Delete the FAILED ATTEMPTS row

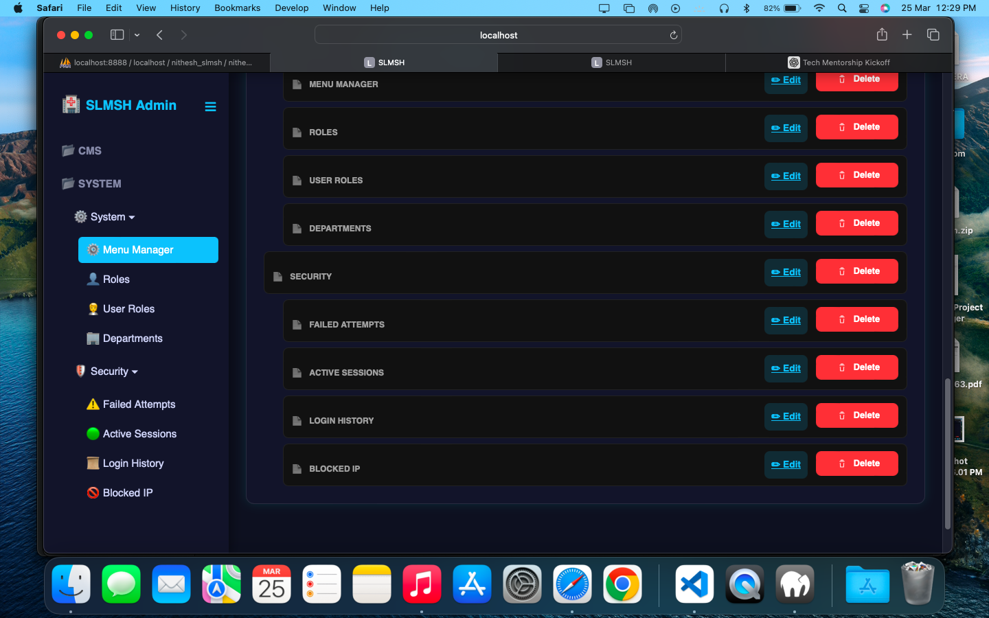tap(857, 319)
